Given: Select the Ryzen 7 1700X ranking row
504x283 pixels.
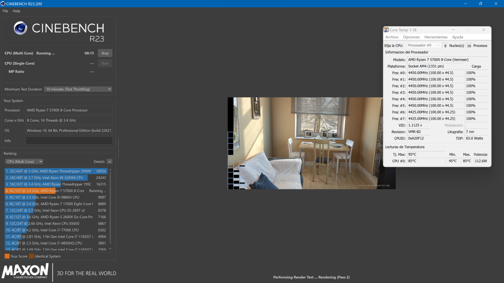Looking at the screenshot, I should click(x=56, y=204).
